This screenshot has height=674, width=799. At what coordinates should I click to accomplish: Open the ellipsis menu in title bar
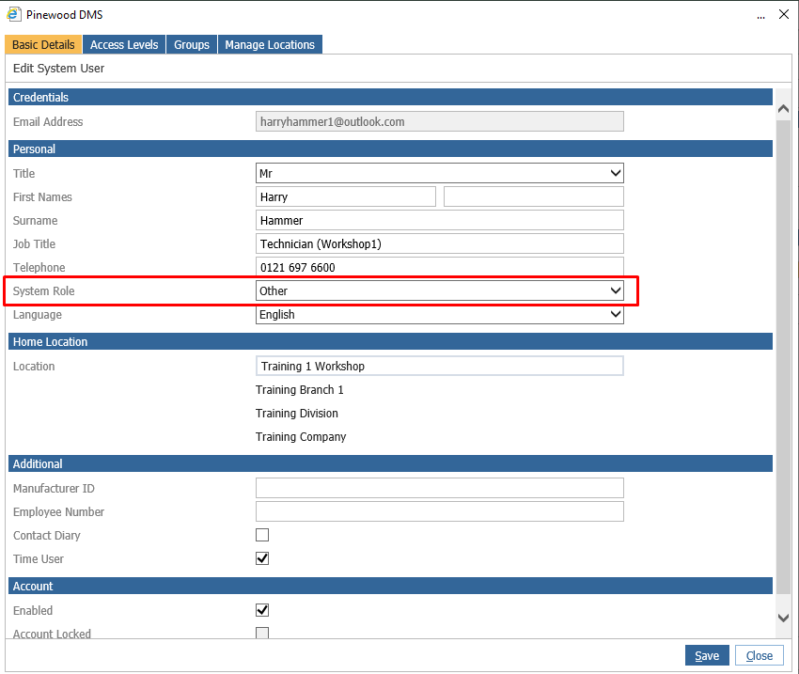pyautogui.click(x=760, y=16)
